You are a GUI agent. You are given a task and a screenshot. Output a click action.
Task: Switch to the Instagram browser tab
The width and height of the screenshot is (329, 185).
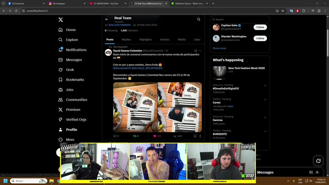(x=67, y=4)
